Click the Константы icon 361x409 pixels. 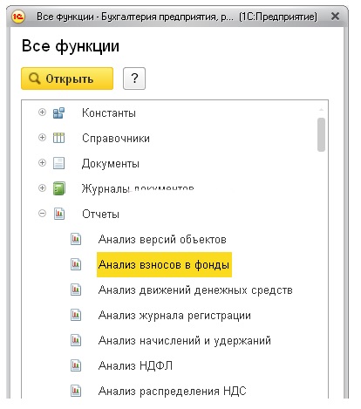point(58,112)
